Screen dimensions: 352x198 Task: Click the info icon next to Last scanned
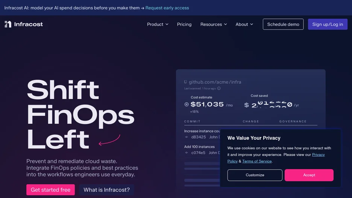pyautogui.click(x=219, y=88)
